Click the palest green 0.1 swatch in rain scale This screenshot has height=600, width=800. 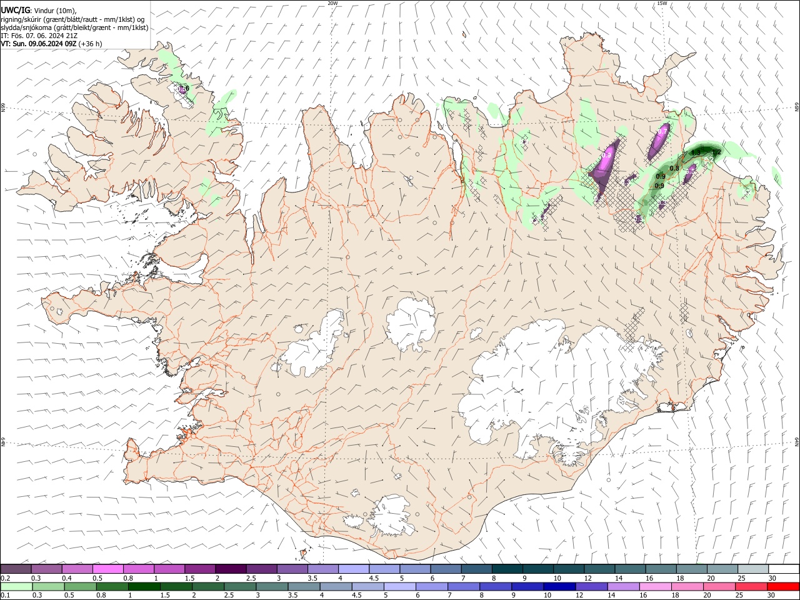coord(16,587)
